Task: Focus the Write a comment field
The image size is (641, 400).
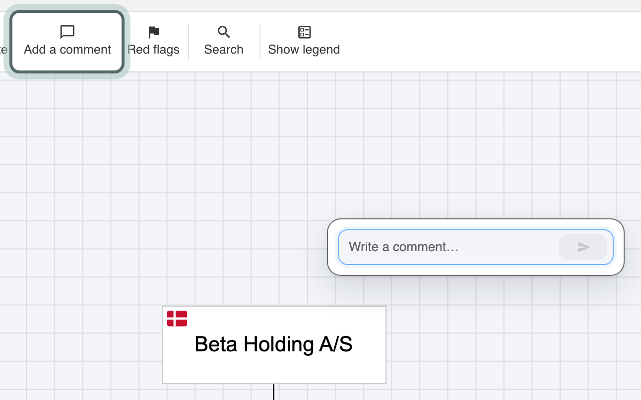Action: 476,247
